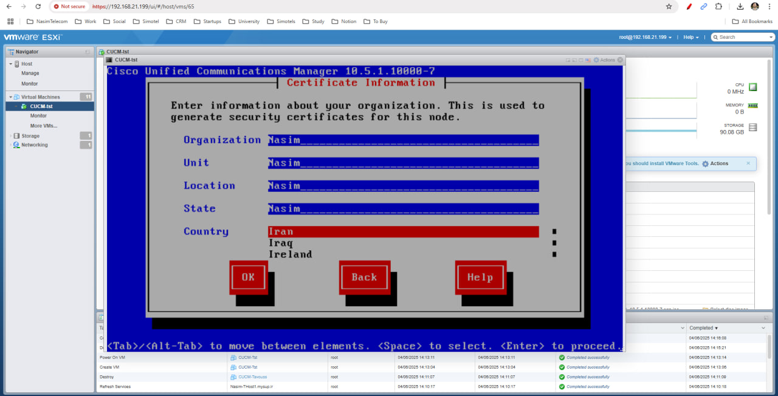This screenshot has width=778, height=396.
Task: Open the Chrome three-dot menu
Action: (x=769, y=6)
